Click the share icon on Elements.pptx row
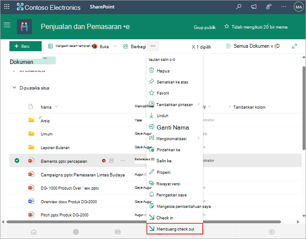The height and width of the screenshot is (239, 306). pos(111,161)
